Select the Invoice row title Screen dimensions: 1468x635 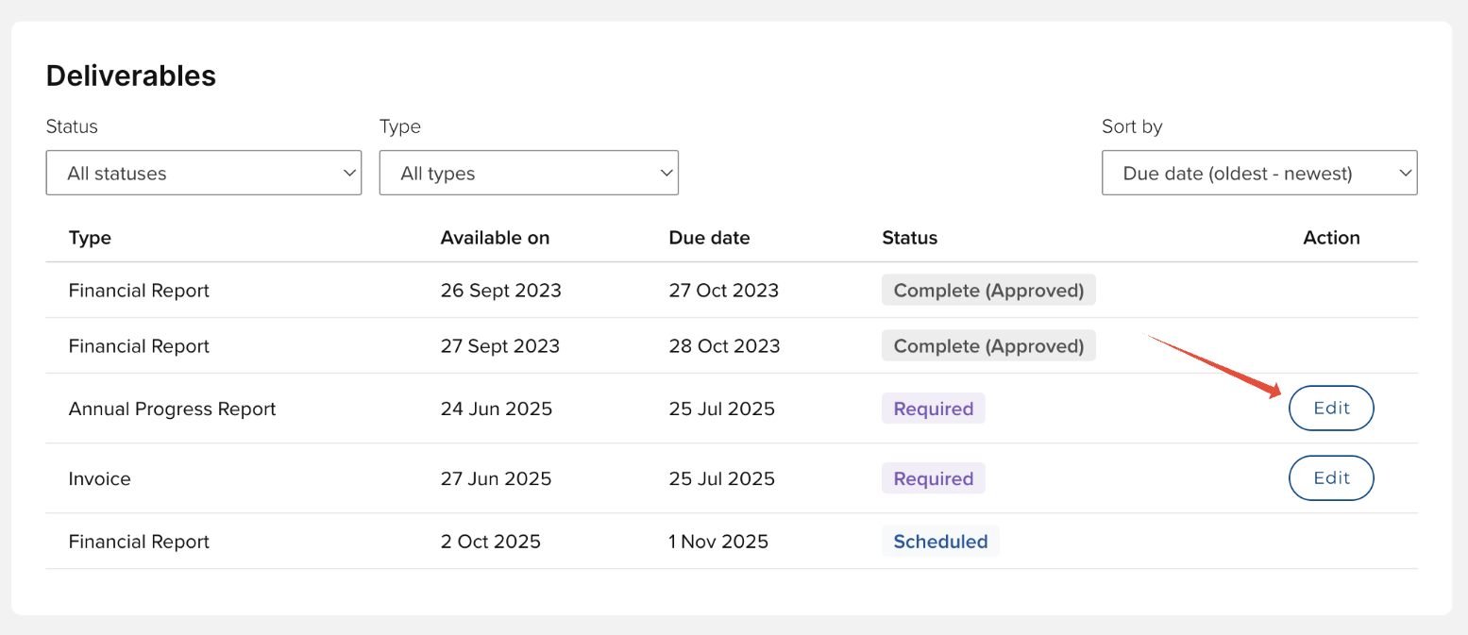coord(99,478)
